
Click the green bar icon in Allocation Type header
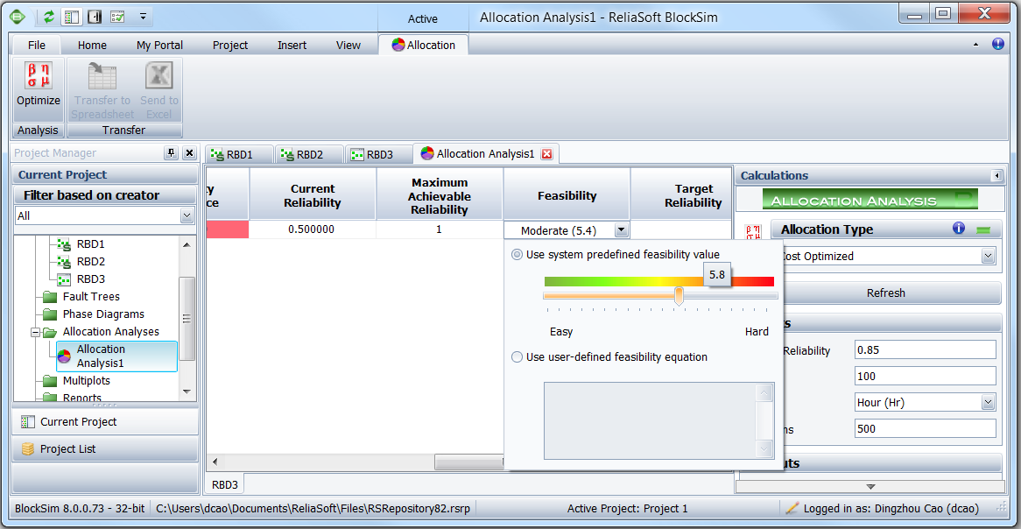tap(984, 229)
